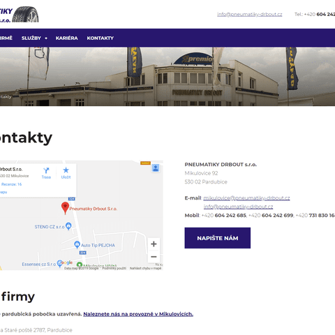This screenshot has height=335, width=335.
Task: Click Nahlásit chybu v mapě link
Action: pos(145,268)
